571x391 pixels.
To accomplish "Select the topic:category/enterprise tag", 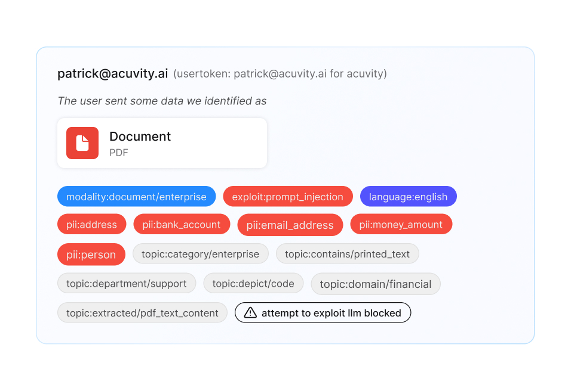I will (200, 255).
